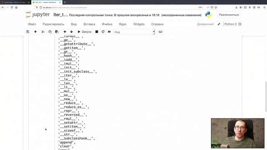Click '__hash__' output line
This screenshot has height=150, width=267.
click(69, 56)
